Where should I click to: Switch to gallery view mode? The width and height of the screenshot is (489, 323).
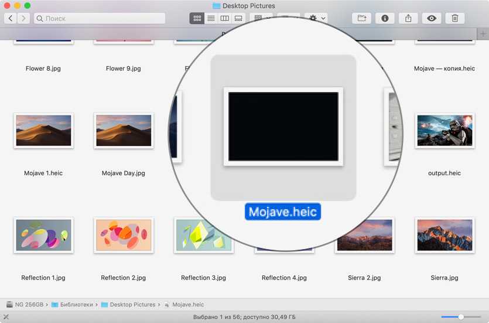[238, 18]
